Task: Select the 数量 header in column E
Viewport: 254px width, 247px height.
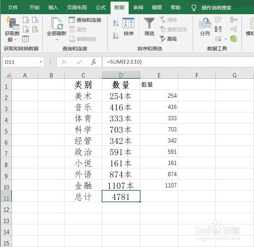Action: pos(159,85)
